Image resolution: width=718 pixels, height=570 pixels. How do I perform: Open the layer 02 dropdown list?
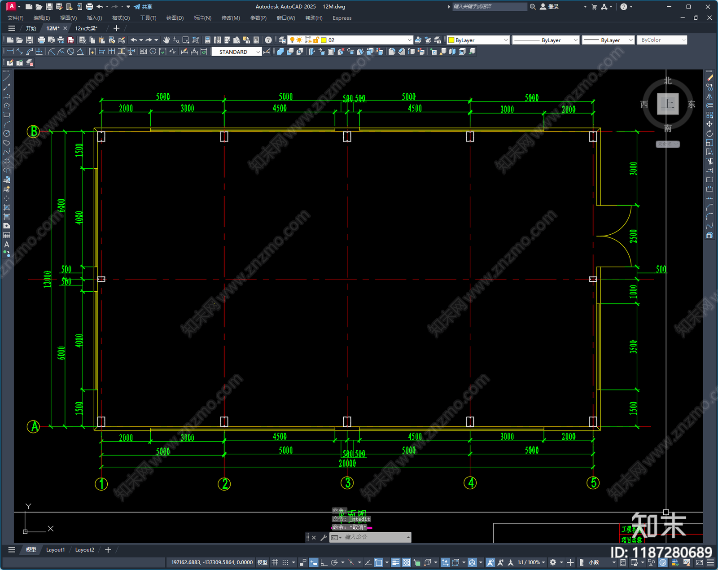409,40
